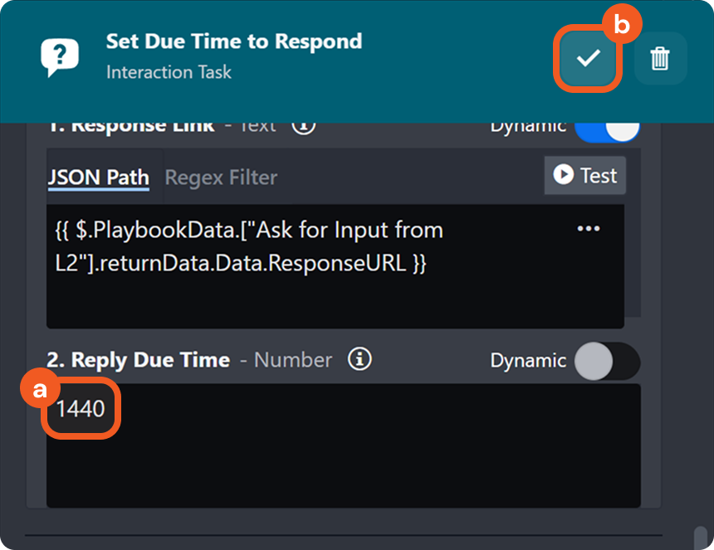Open info tooltip beside Response Link
Screen dimensions: 714x550
(x=304, y=125)
